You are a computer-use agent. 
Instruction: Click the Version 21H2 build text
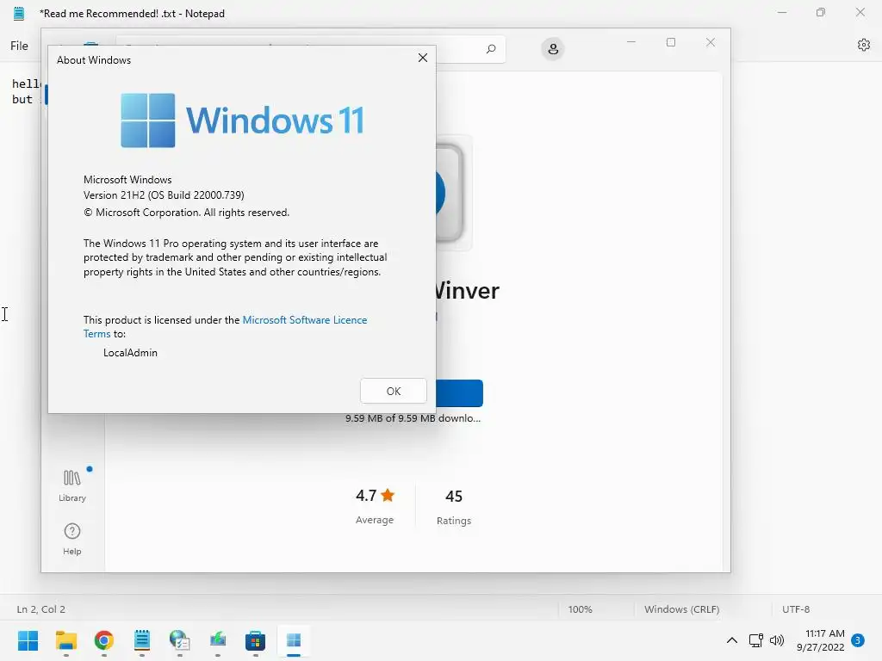(x=164, y=195)
